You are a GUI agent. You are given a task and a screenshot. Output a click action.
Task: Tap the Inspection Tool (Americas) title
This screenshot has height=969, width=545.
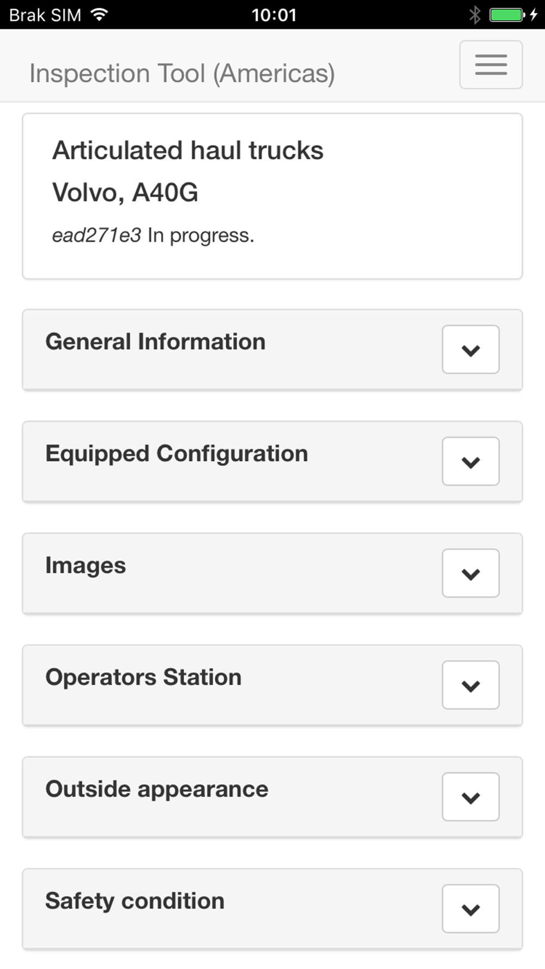[x=182, y=74]
